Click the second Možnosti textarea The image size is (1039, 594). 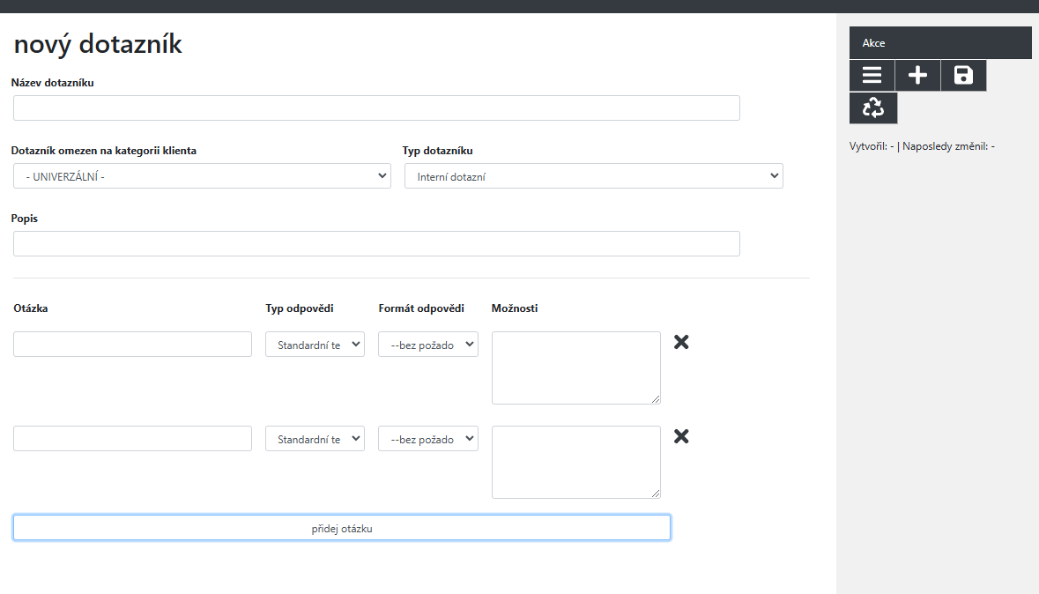pyautogui.click(x=576, y=462)
